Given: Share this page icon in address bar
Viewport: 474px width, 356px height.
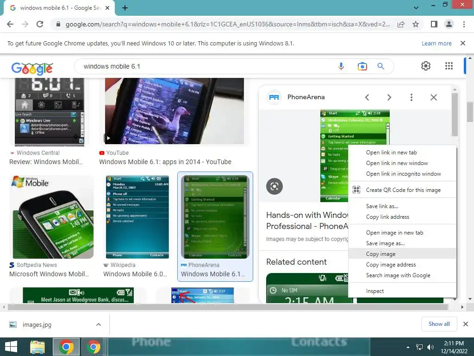Looking at the screenshot, I should (401, 24).
